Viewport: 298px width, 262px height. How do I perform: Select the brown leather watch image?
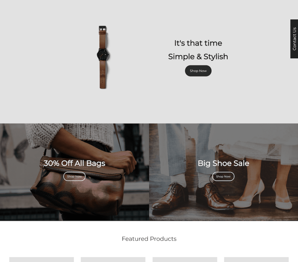coord(103,57)
